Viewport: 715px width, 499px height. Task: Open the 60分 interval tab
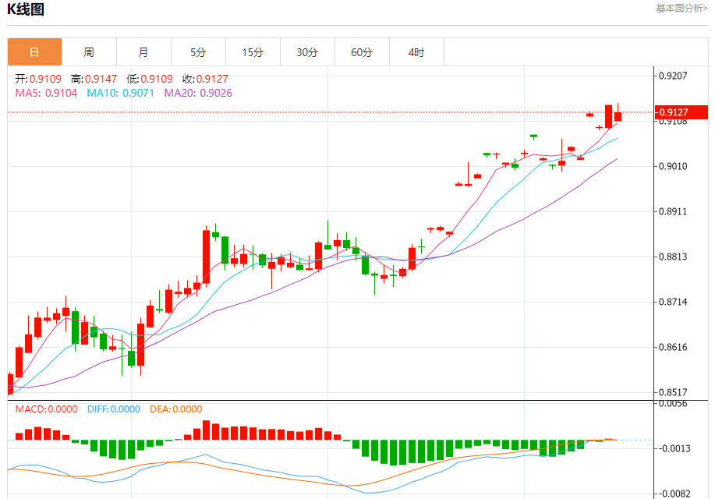(362, 52)
